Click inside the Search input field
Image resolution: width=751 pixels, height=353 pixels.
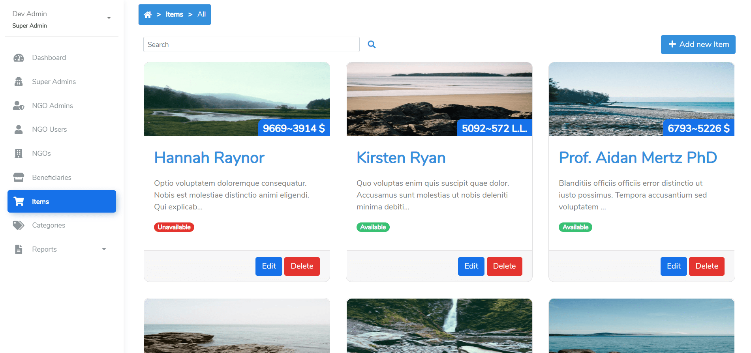click(x=251, y=45)
